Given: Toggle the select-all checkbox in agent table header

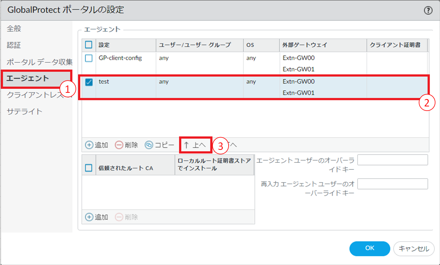Looking at the screenshot, I should 89,45.
